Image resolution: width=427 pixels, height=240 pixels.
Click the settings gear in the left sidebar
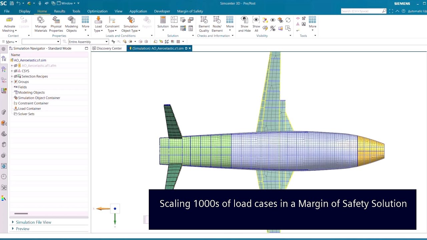pos(4,49)
